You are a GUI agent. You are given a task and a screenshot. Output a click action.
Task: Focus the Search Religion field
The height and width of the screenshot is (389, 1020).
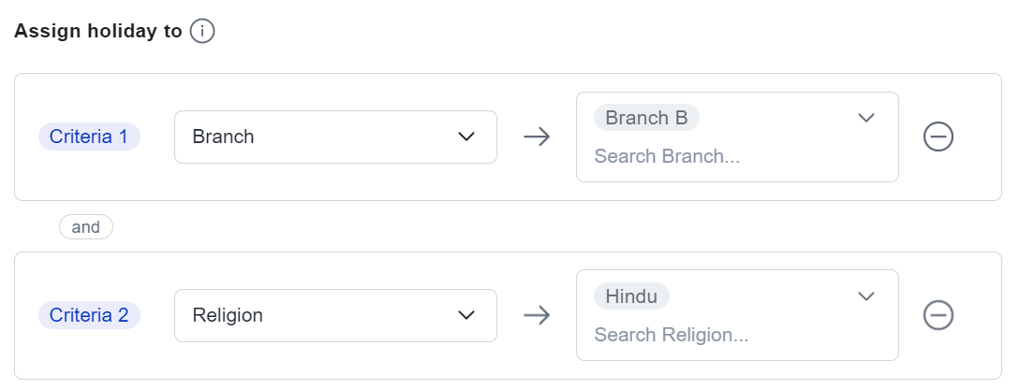pos(672,335)
